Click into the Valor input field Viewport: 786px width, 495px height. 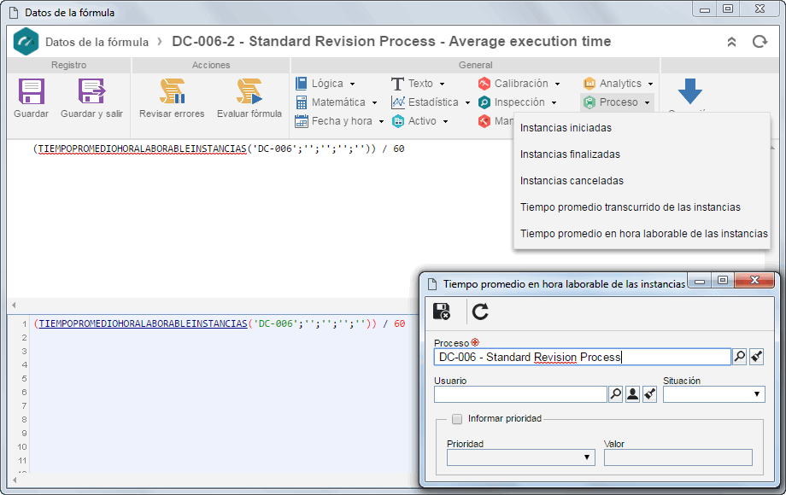(x=678, y=457)
